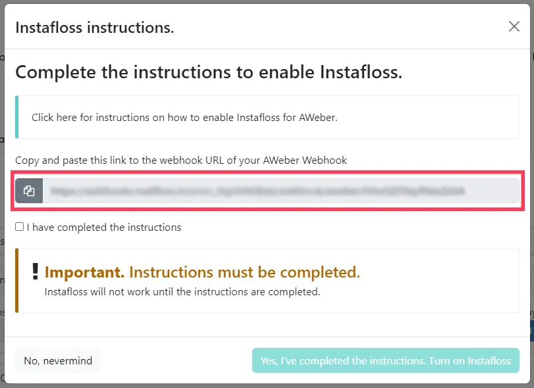Check 'I have completed the instructions' box
Viewport: 534px width, 388px height.
[x=19, y=227]
